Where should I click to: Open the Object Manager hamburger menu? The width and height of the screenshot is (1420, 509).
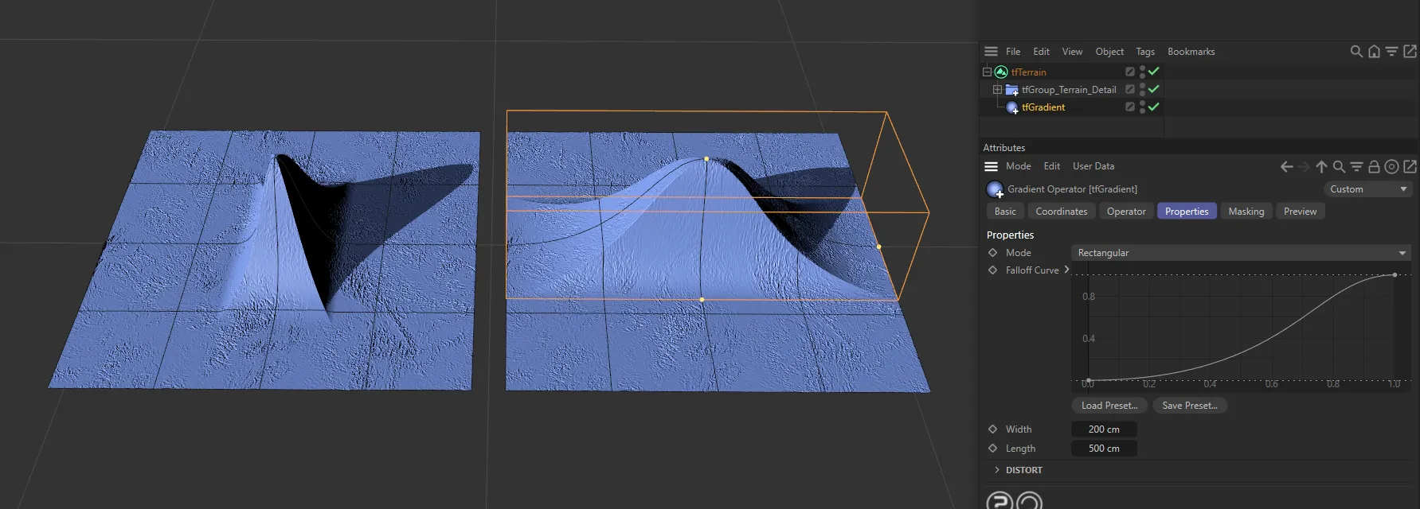(991, 52)
